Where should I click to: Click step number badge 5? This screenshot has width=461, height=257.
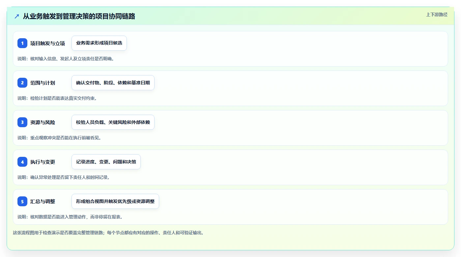[22, 201]
